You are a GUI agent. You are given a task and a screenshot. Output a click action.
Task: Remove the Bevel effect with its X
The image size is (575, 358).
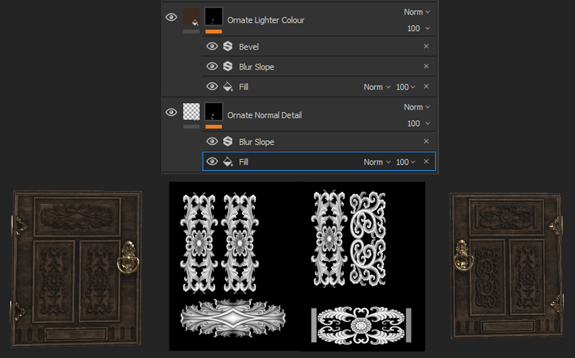pyautogui.click(x=426, y=46)
